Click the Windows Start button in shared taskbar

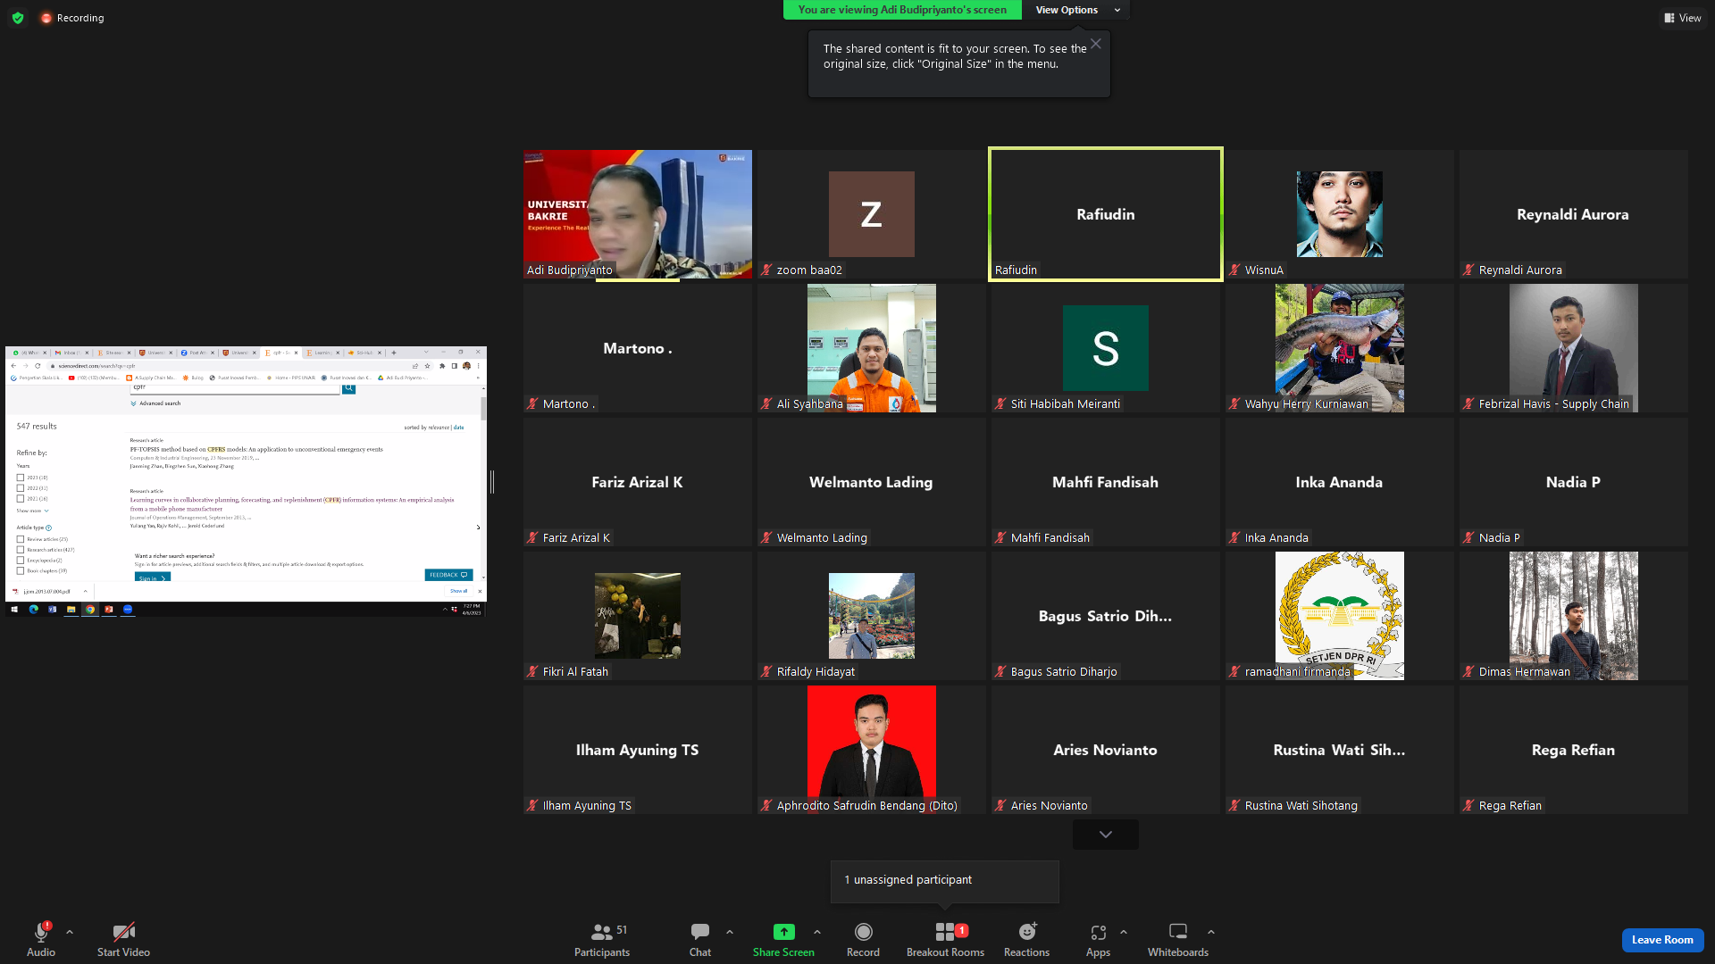click(x=14, y=610)
